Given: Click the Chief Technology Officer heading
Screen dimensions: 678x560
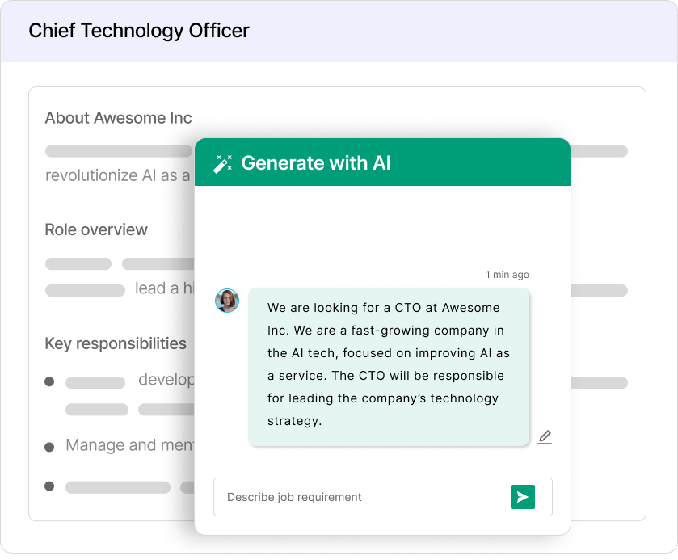Looking at the screenshot, I should [x=139, y=31].
